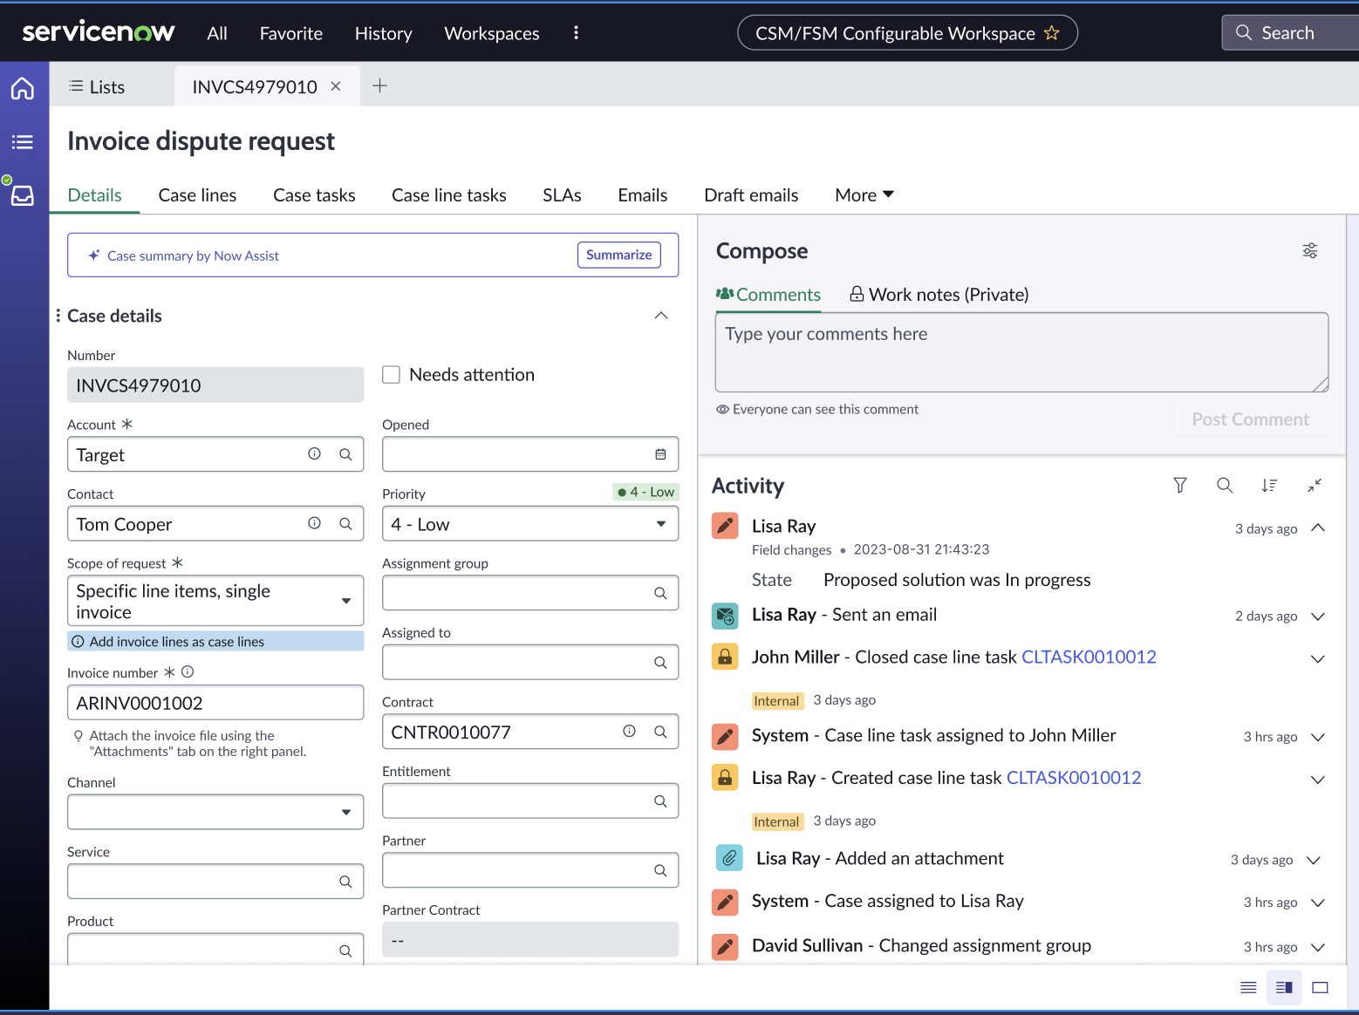Click Add invoice lines as case lines
This screenshot has height=1015, width=1359.
coord(215,641)
